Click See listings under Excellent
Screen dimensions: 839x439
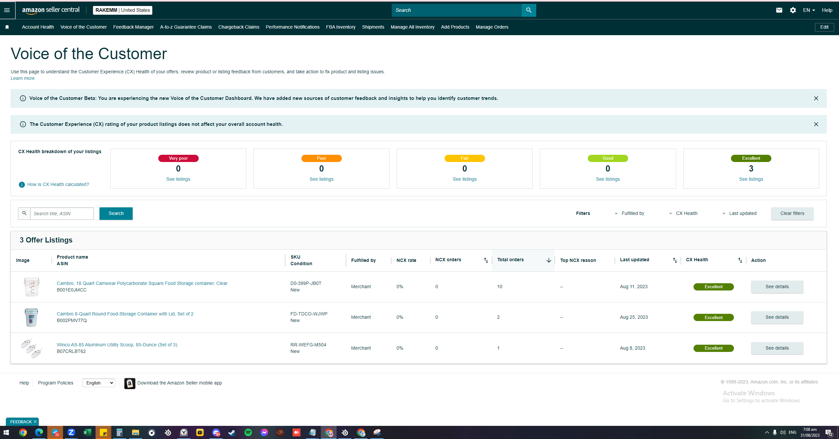tap(751, 179)
